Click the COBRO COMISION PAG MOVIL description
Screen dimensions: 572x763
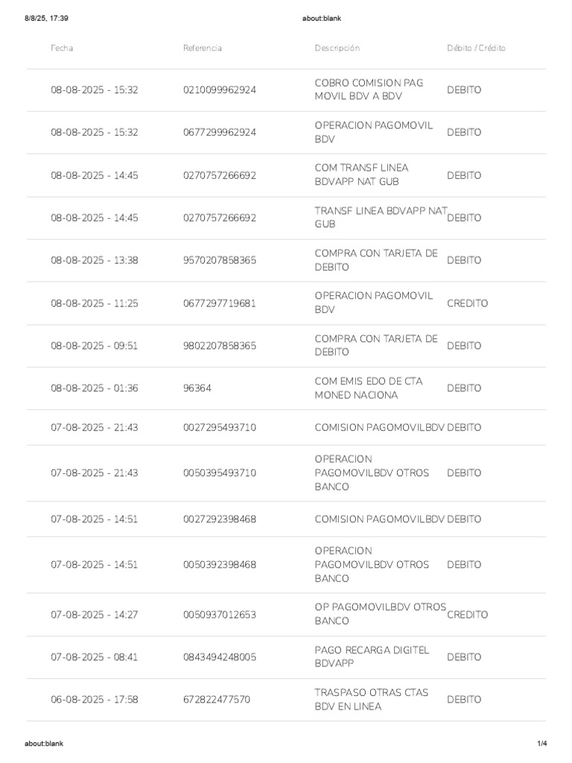click(369, 90)
